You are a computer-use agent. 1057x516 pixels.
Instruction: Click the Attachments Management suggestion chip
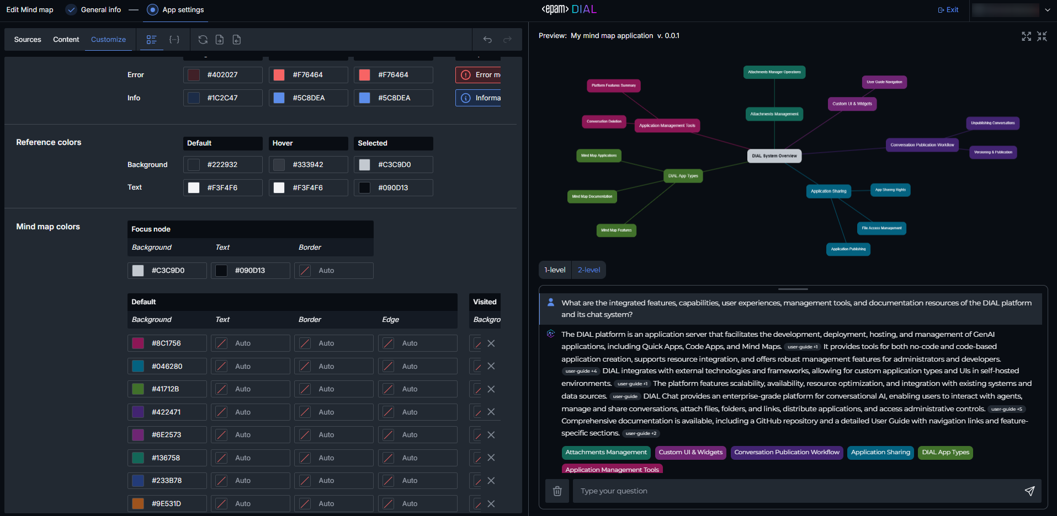click(x=605, y=453)
